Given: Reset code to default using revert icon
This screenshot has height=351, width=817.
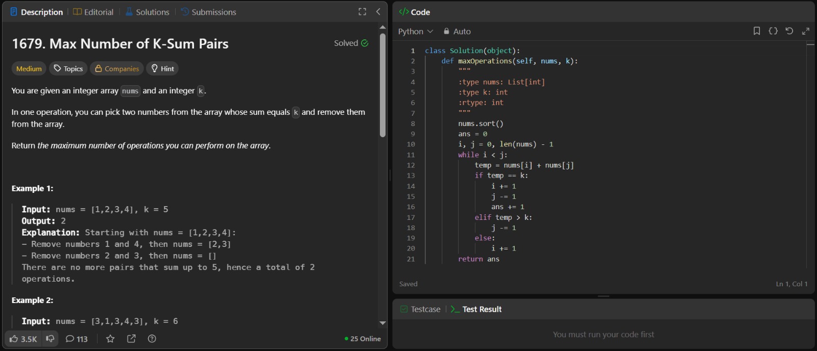Looking at the screenshot, I should pyautogui.click(x=789, y=31).
